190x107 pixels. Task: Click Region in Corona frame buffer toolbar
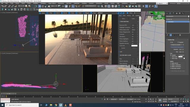(x=86, y=13)
